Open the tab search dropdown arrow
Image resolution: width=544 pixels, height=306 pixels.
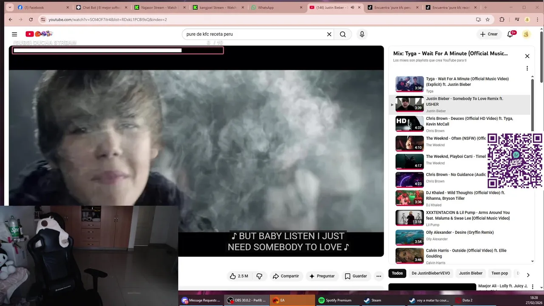(x=9, y=7)
